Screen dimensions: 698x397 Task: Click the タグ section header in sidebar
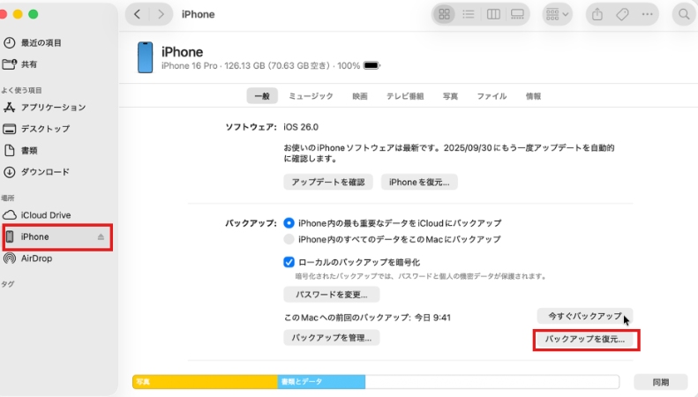click(x=8, y=284)
